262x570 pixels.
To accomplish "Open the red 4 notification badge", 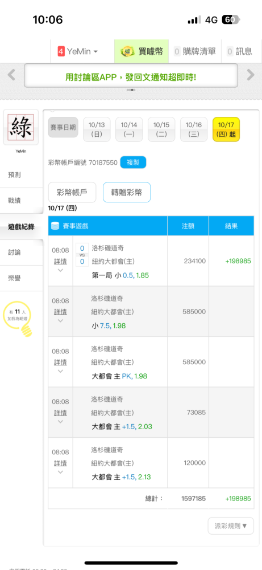I will coord(61,52).
